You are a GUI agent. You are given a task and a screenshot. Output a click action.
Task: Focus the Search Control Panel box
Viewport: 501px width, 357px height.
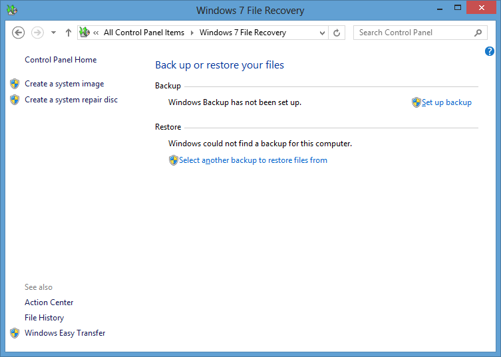pos(420,33)
